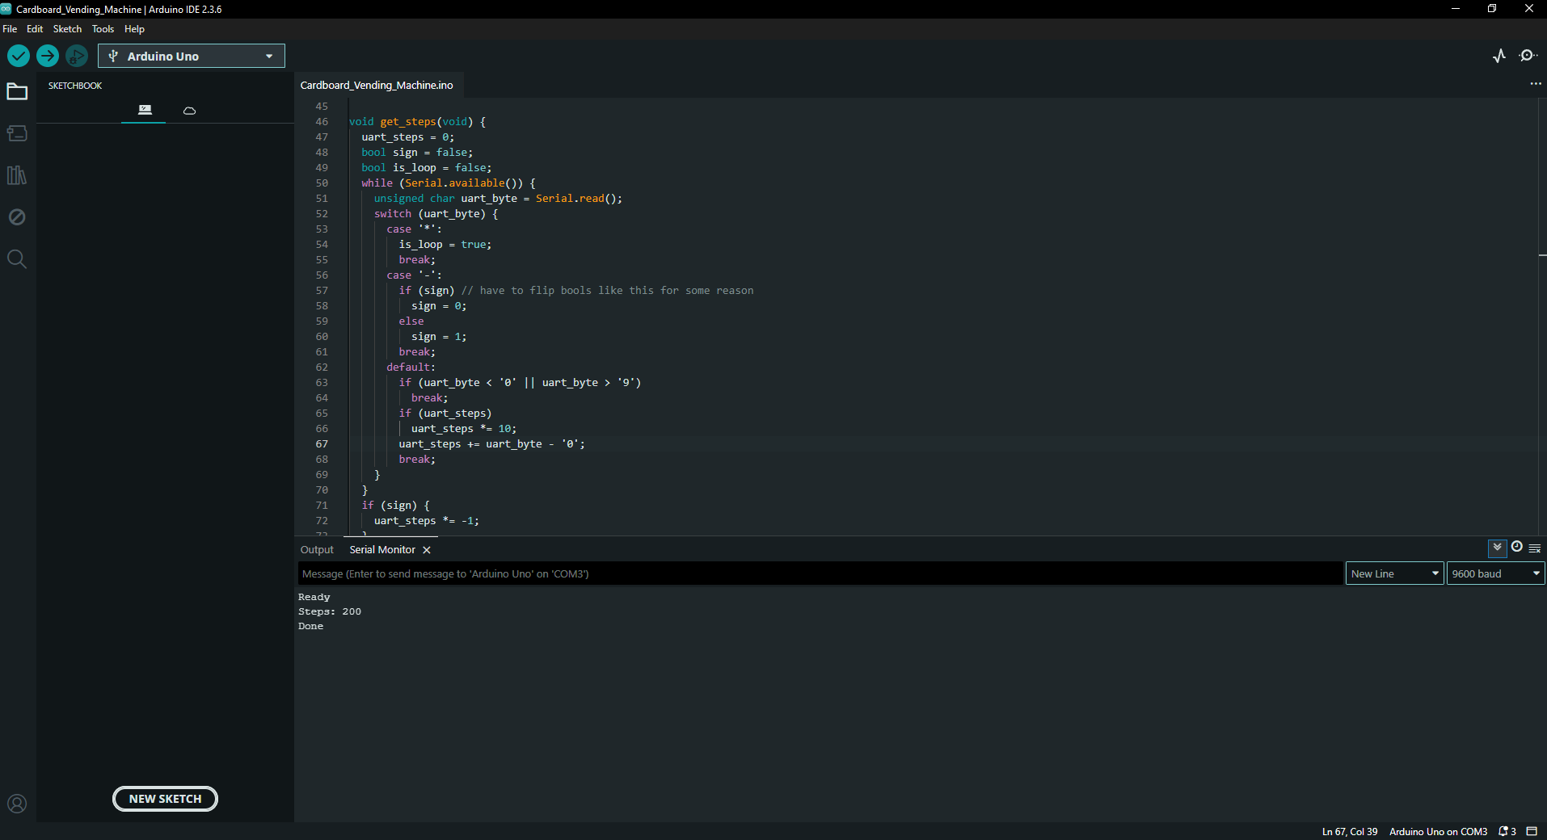The width and height of the screenshot is (1547, 840).
Task: Click the NEW SKETCH button
Action: 165,799
